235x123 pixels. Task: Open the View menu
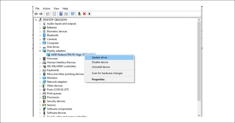click(x=56, y=9)
